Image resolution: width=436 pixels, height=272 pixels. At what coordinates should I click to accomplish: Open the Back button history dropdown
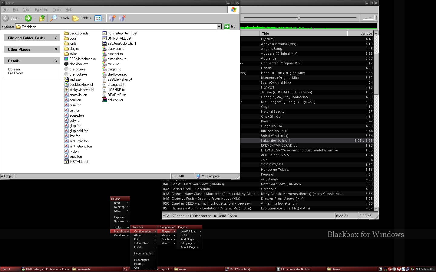[21, 18]
